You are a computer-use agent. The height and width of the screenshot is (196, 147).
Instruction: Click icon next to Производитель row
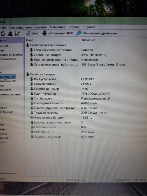(32, 84)
